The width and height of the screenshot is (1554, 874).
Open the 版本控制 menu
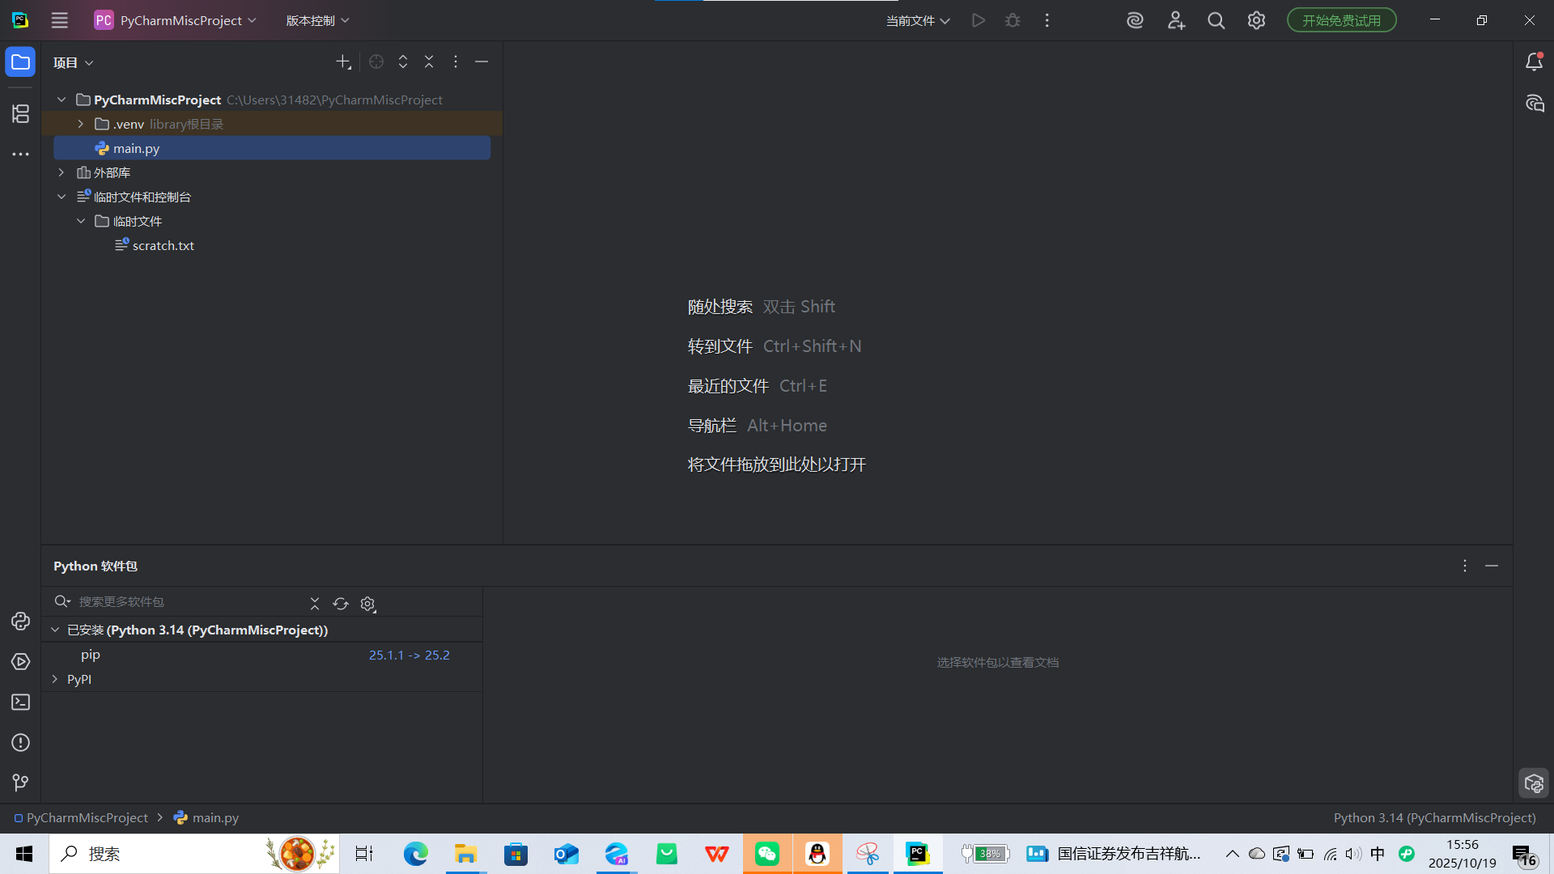[x=316, y=20]
